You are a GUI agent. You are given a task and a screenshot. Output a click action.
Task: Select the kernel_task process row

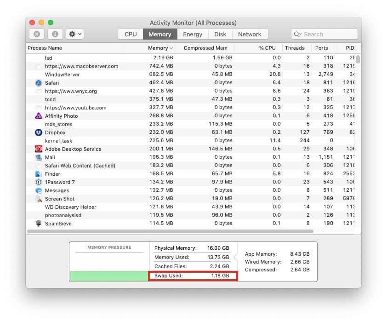click(x=58, y=141)
